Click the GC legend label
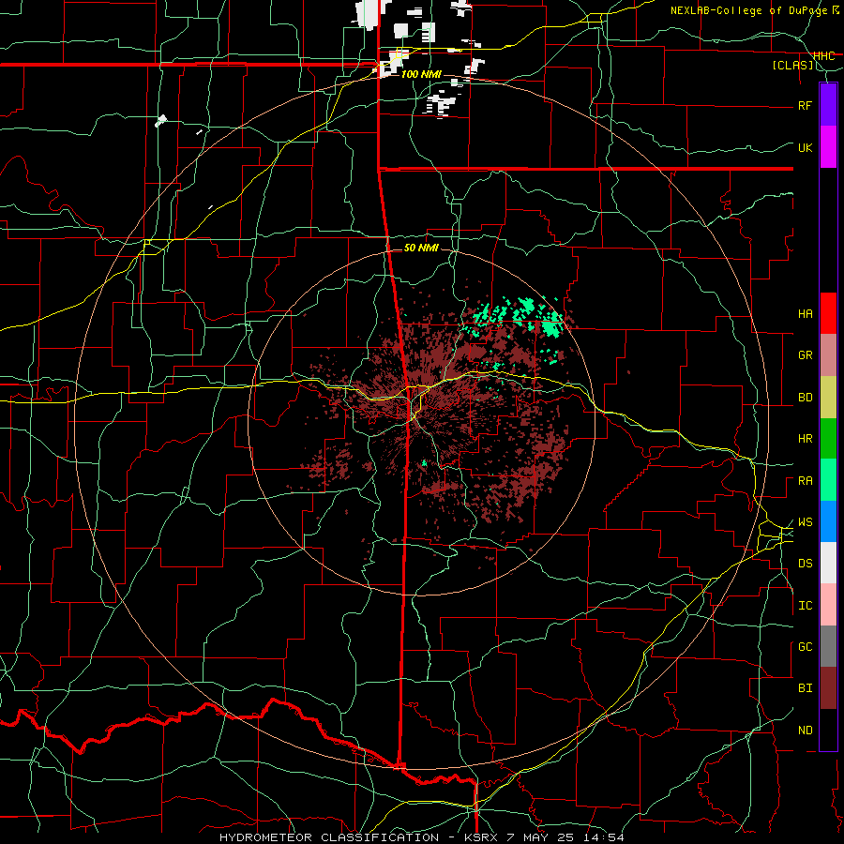Image resolution: width=844 pixels, height=844 pixels. 805,647
